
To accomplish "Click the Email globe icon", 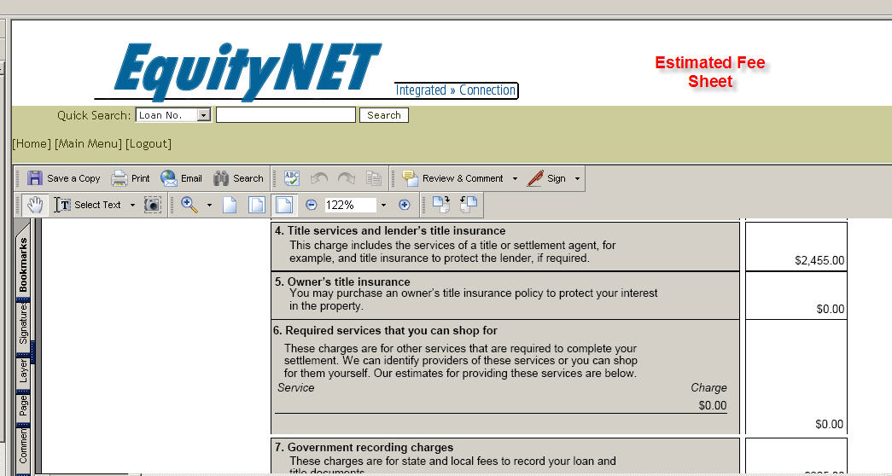I will tap(169, 178).
